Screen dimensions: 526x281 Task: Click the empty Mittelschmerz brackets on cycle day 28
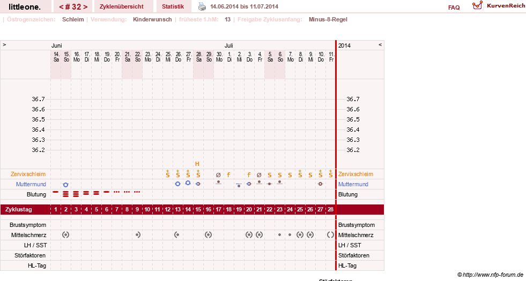coord(331,235)
